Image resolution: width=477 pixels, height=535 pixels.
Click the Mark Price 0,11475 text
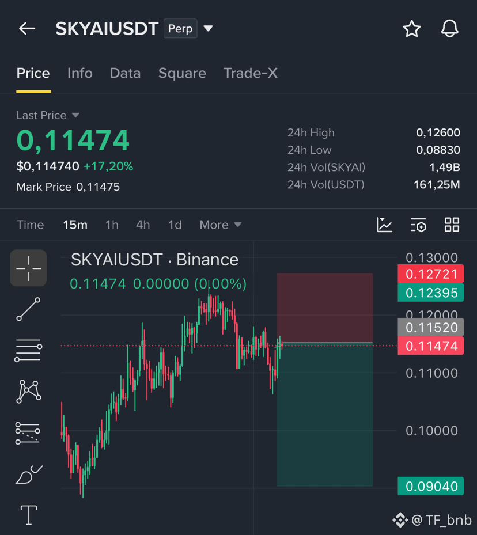coord(68,187)
